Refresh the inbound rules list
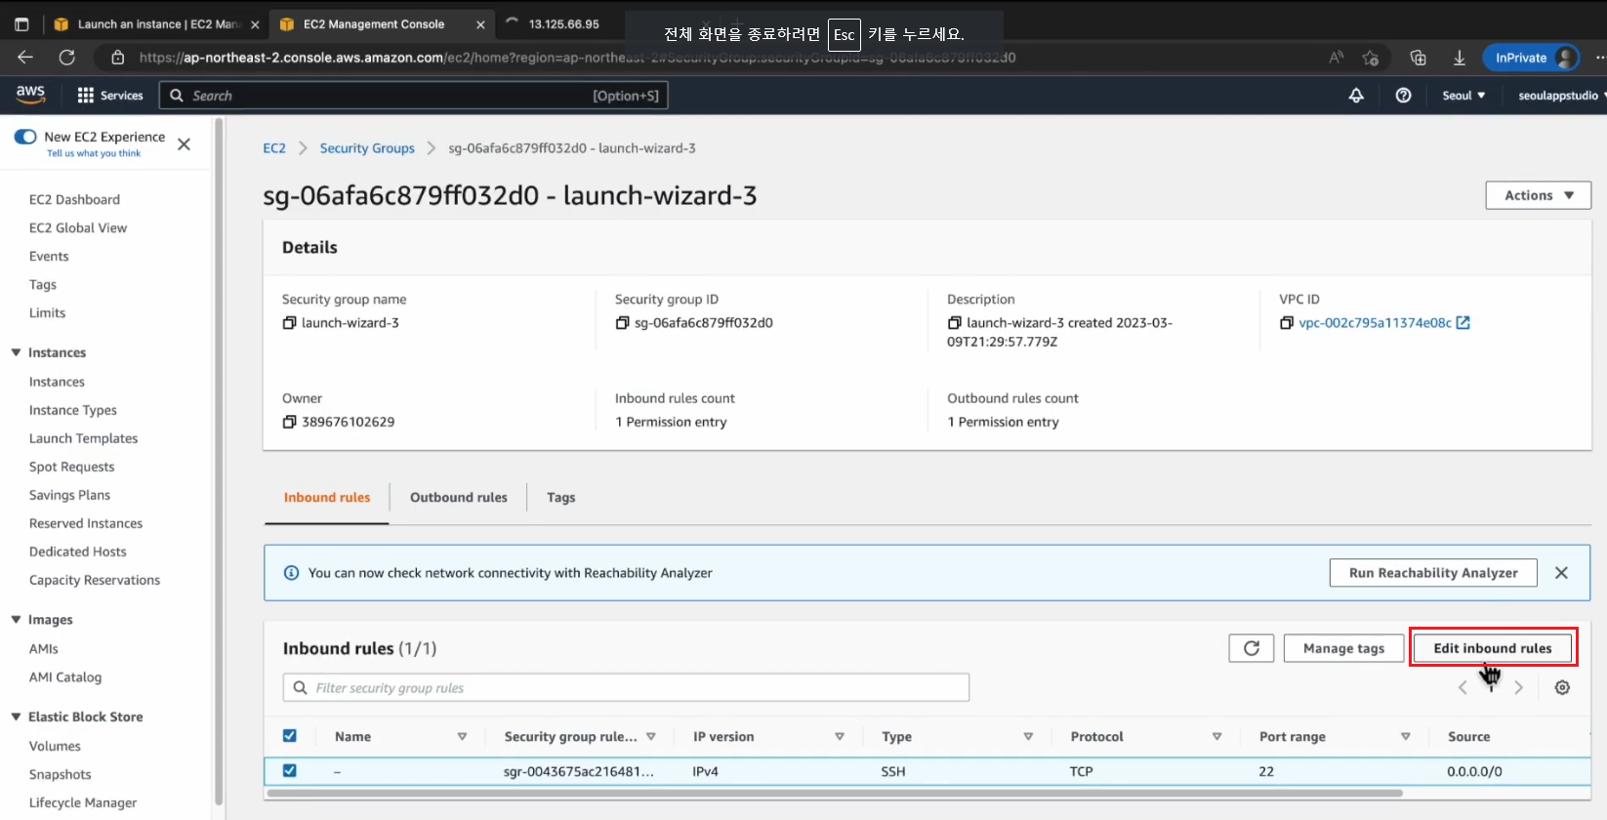The image size is (1607, 820). (1251, 648)
